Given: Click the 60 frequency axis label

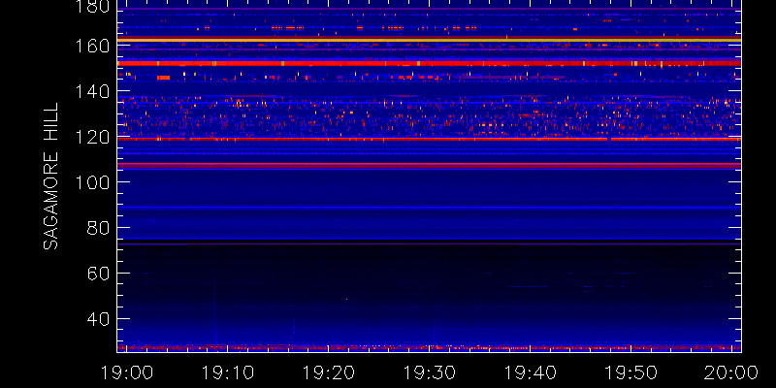Looking at the screenshot, I should click(x=96, y=274).
